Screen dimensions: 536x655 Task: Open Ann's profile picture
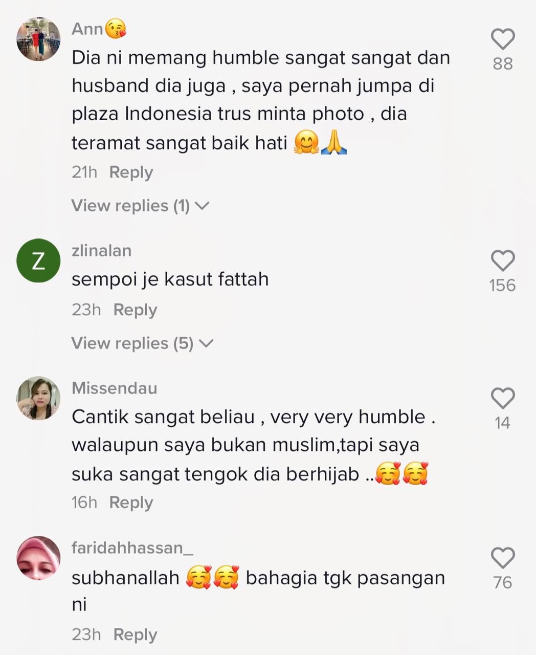point(39,39)
